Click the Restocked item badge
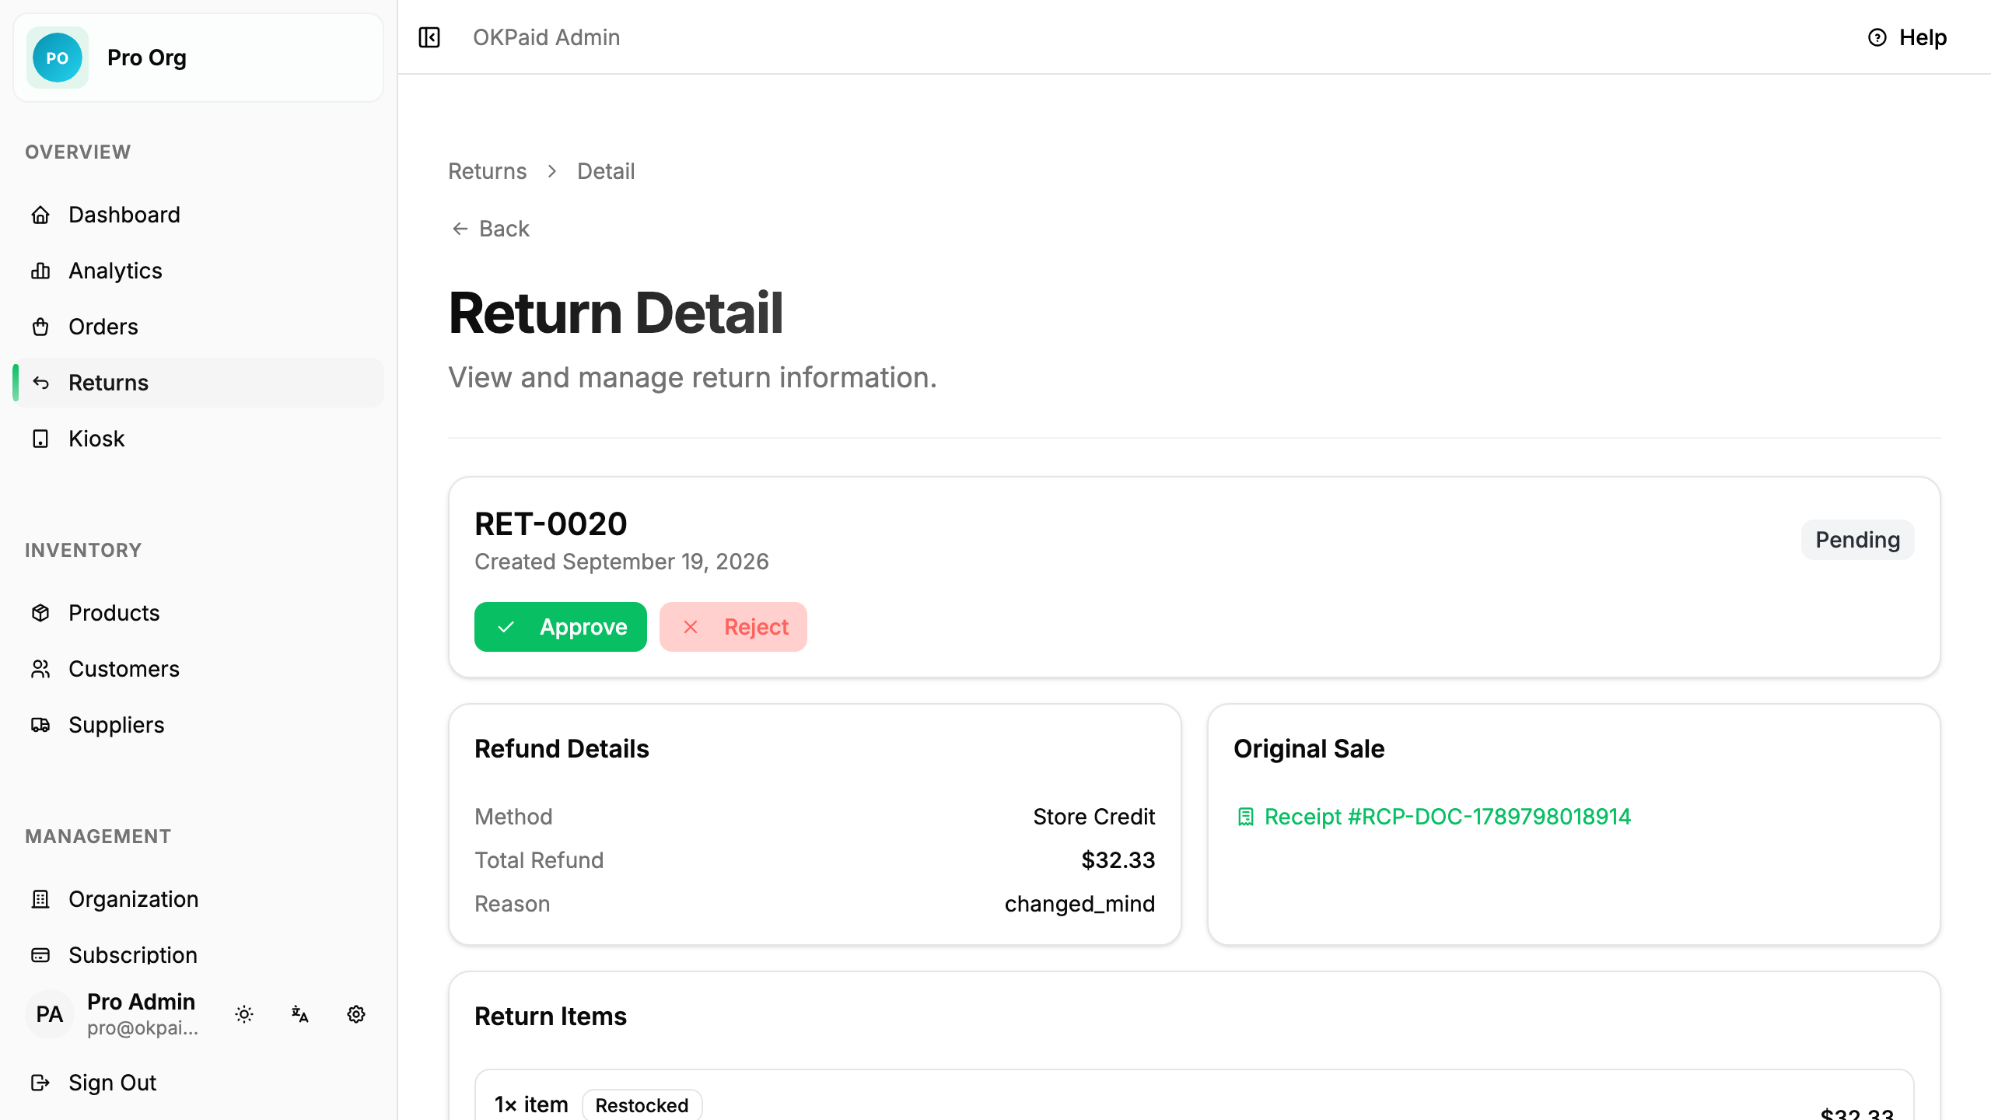The image size is (1991, 1120). pos(642,1104)
